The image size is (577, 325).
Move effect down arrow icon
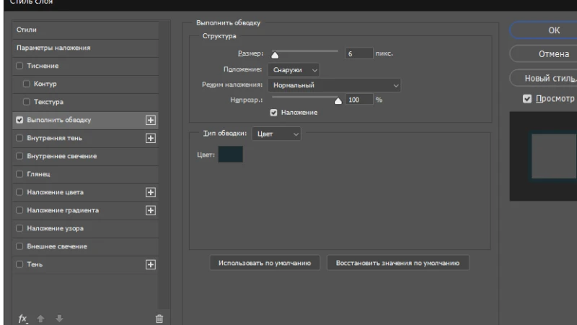(x=59, y=318)
